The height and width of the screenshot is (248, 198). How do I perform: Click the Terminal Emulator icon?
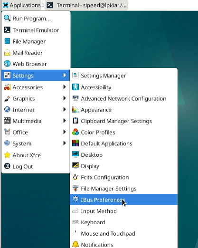tap(7, 30)
